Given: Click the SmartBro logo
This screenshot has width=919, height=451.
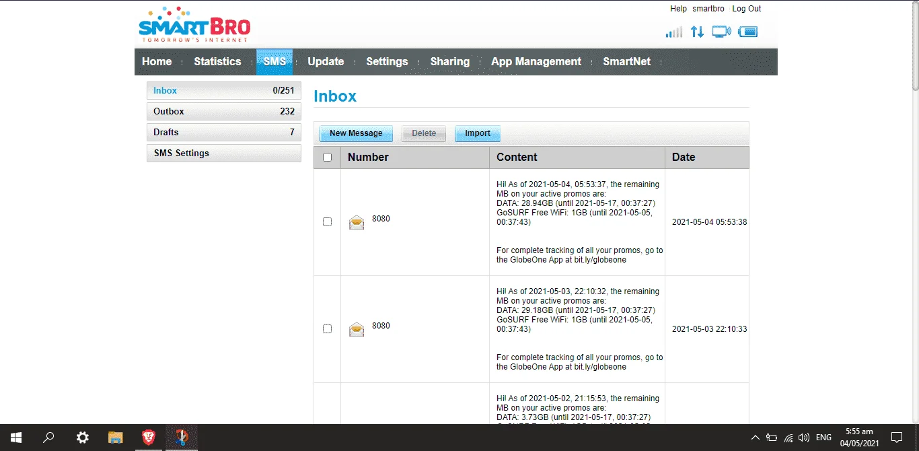Looking at the screenshot, I should (194, 25).
